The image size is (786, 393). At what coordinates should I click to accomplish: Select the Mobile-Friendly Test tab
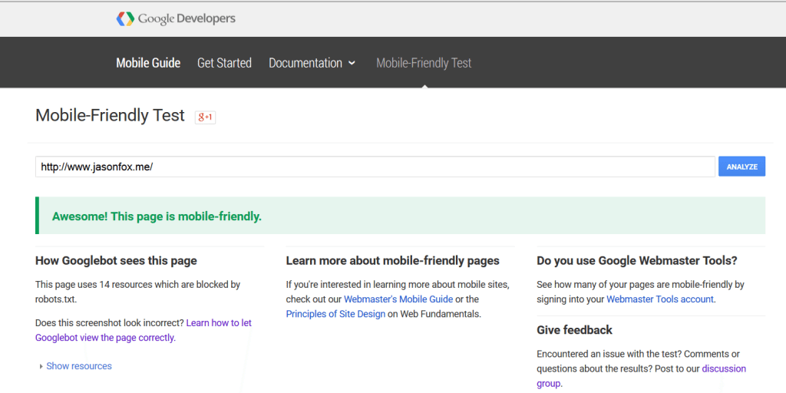[424, 63]
